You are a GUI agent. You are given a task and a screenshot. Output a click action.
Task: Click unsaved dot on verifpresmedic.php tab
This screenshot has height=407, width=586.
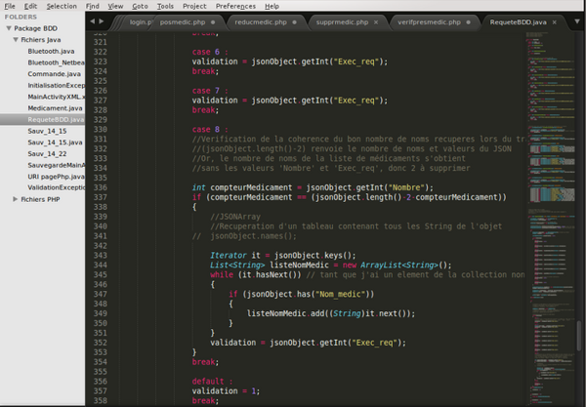(x=469, y=20)
